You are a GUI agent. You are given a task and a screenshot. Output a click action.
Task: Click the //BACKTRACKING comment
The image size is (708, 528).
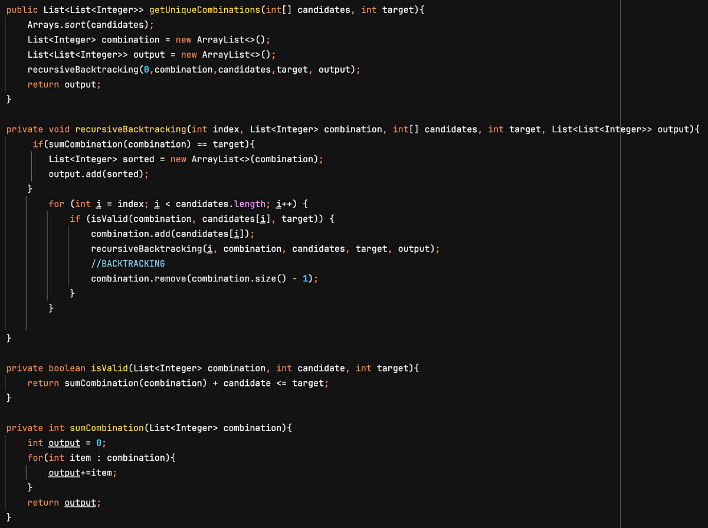[128, 263]
